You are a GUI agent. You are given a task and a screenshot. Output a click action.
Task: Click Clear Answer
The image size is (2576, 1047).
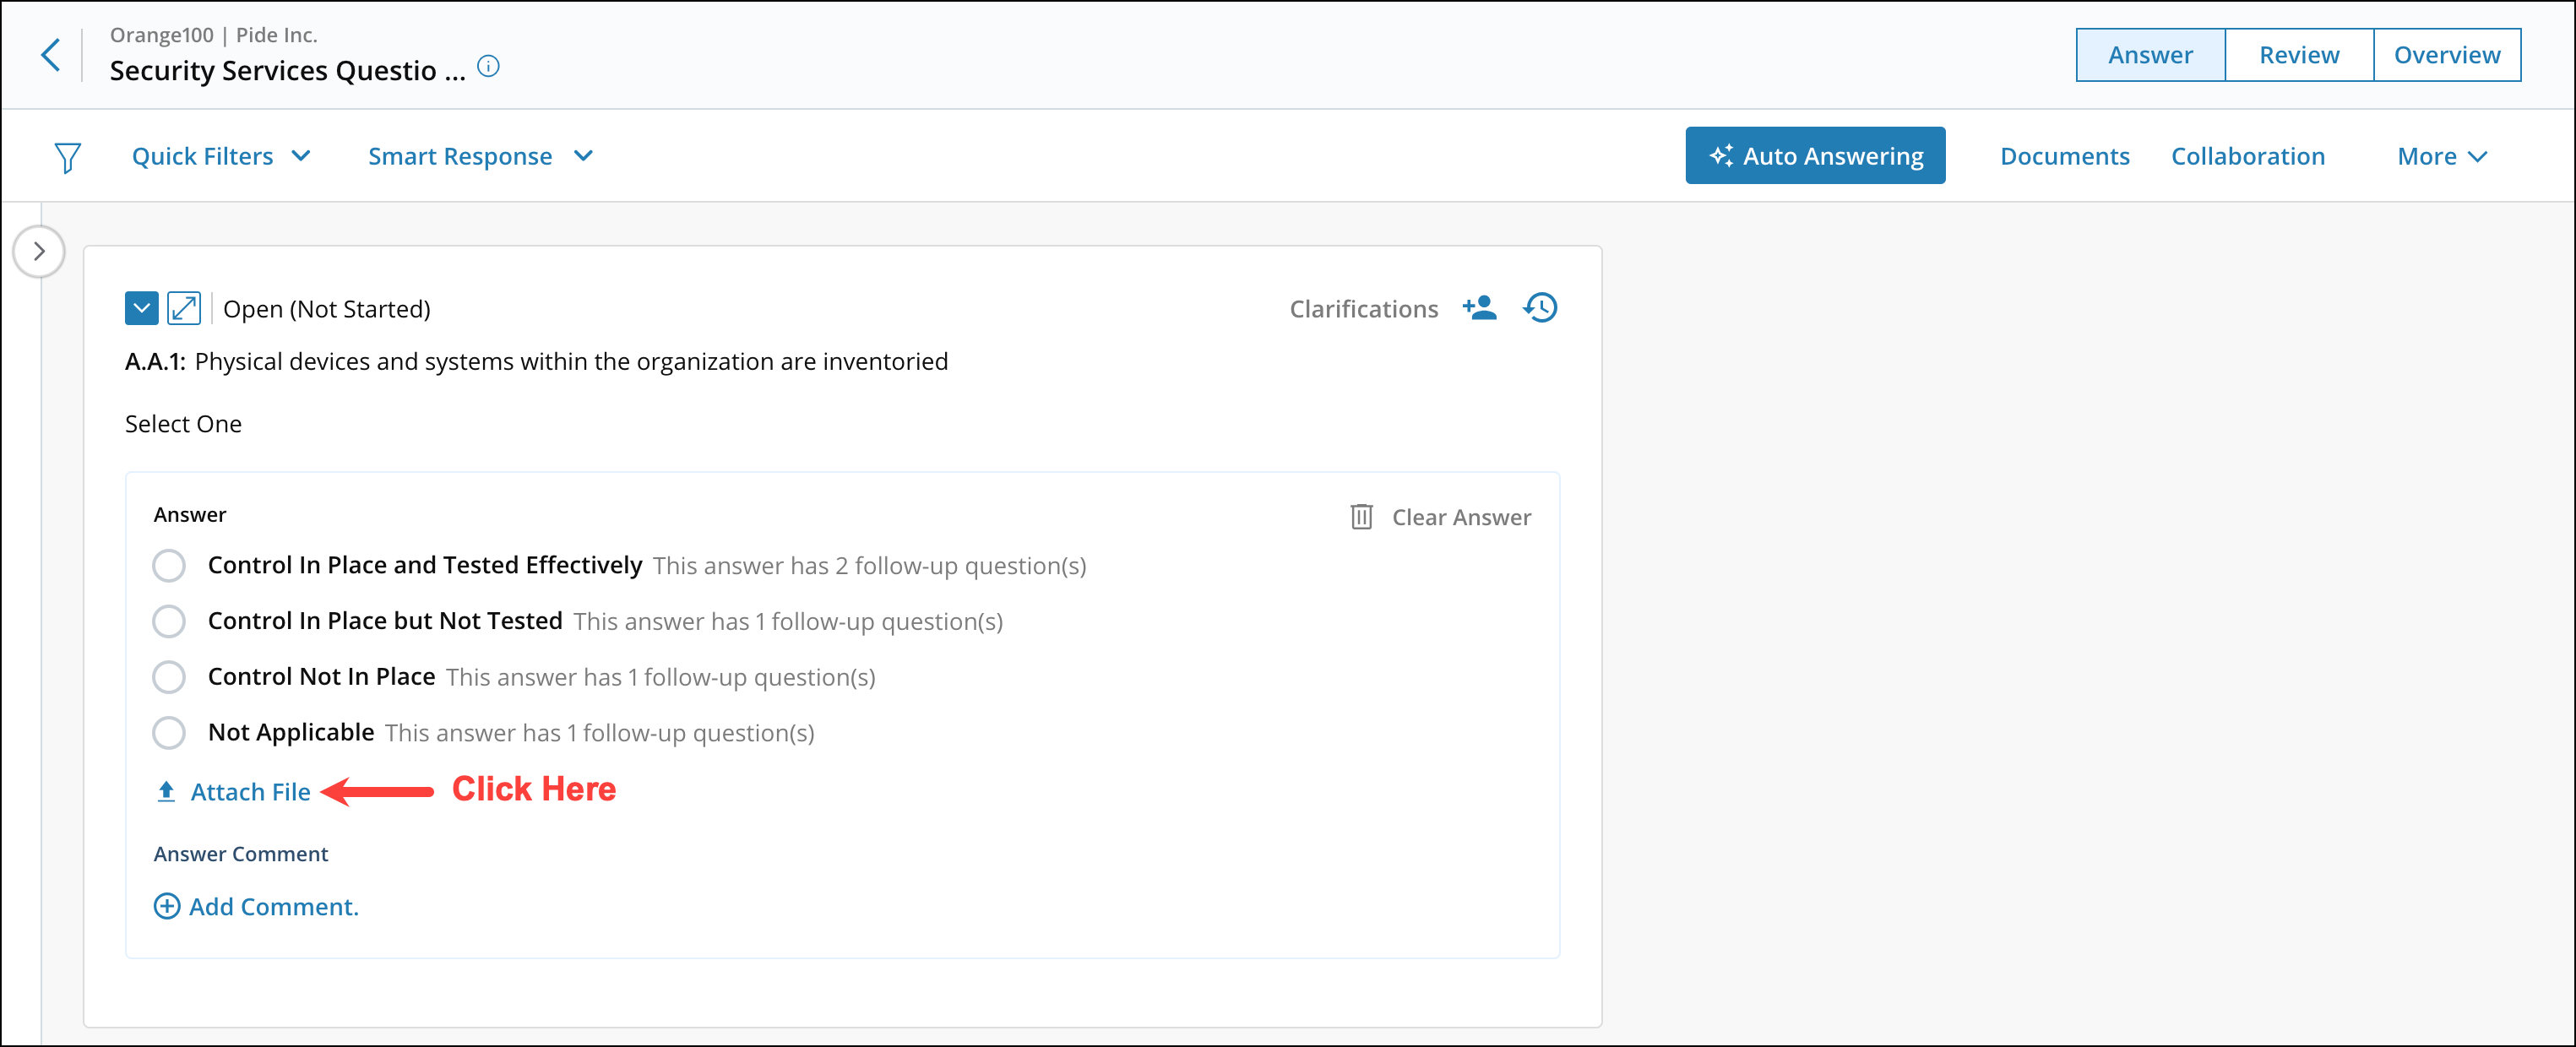[1461, 517]
